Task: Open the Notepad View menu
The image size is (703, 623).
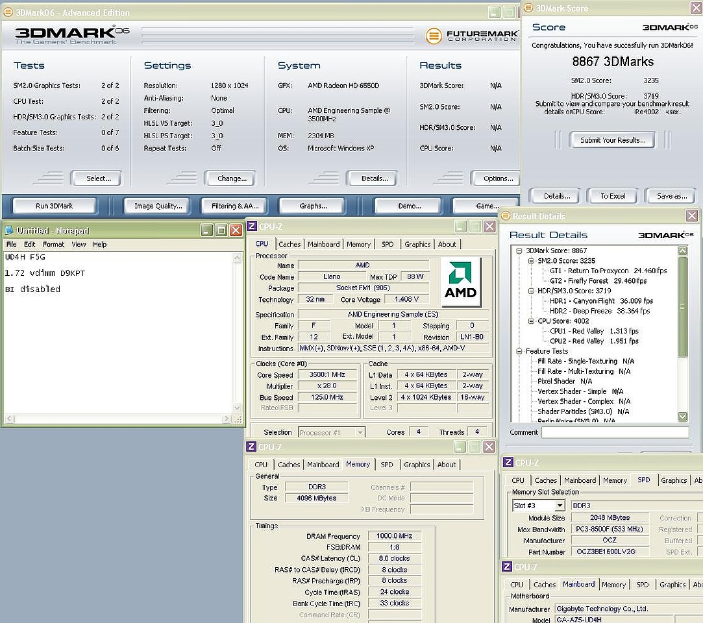Action: pos(79,244)
